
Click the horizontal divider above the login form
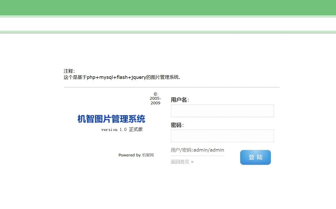click(171, 87)
